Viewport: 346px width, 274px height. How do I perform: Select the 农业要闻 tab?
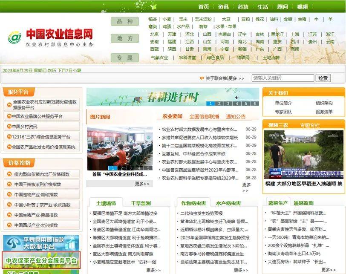point(172,116)
